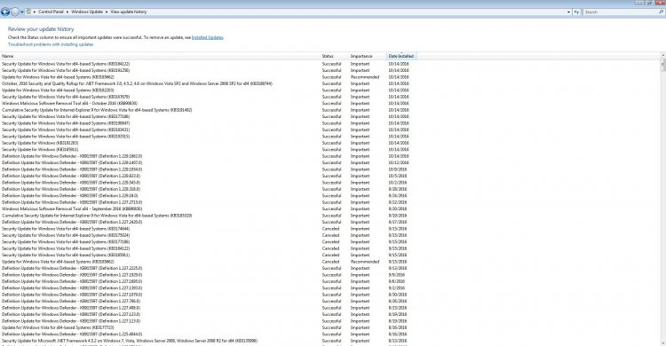
Task: Expand the arrow after Control Panel breadcrumb
Action: pyautogui.click(x=67, y=12)
